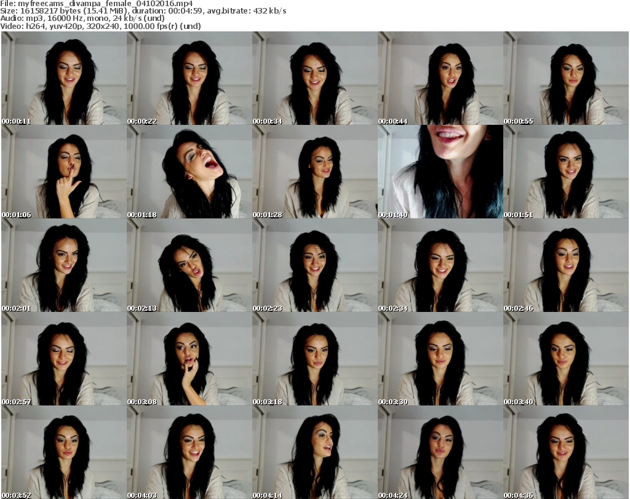This screenshot has width=630, height=499.
Task: Click the thumbnail at 00:02:13
Action: pos(189,265)
